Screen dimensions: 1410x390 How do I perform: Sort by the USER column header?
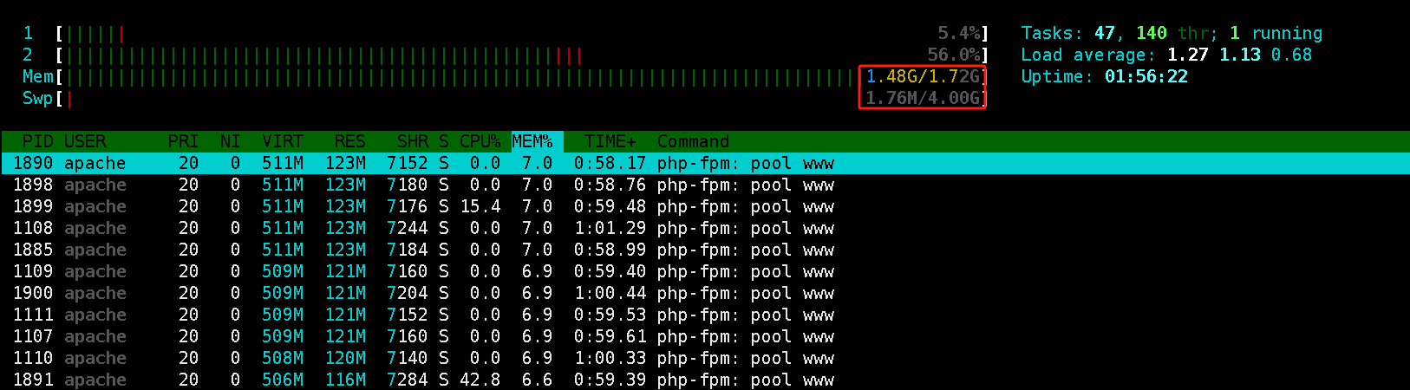[x=85, y=141]
